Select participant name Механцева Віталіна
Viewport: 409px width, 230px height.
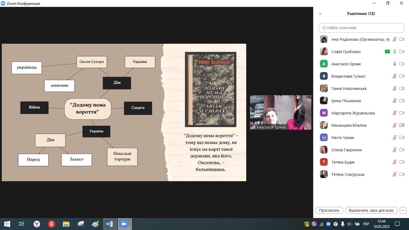click(349, 125)
